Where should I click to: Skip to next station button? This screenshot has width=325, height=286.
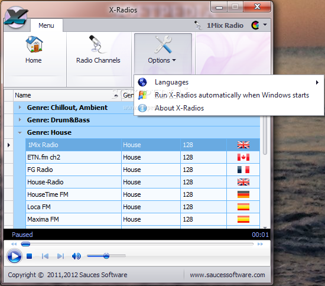click(60, 256)
